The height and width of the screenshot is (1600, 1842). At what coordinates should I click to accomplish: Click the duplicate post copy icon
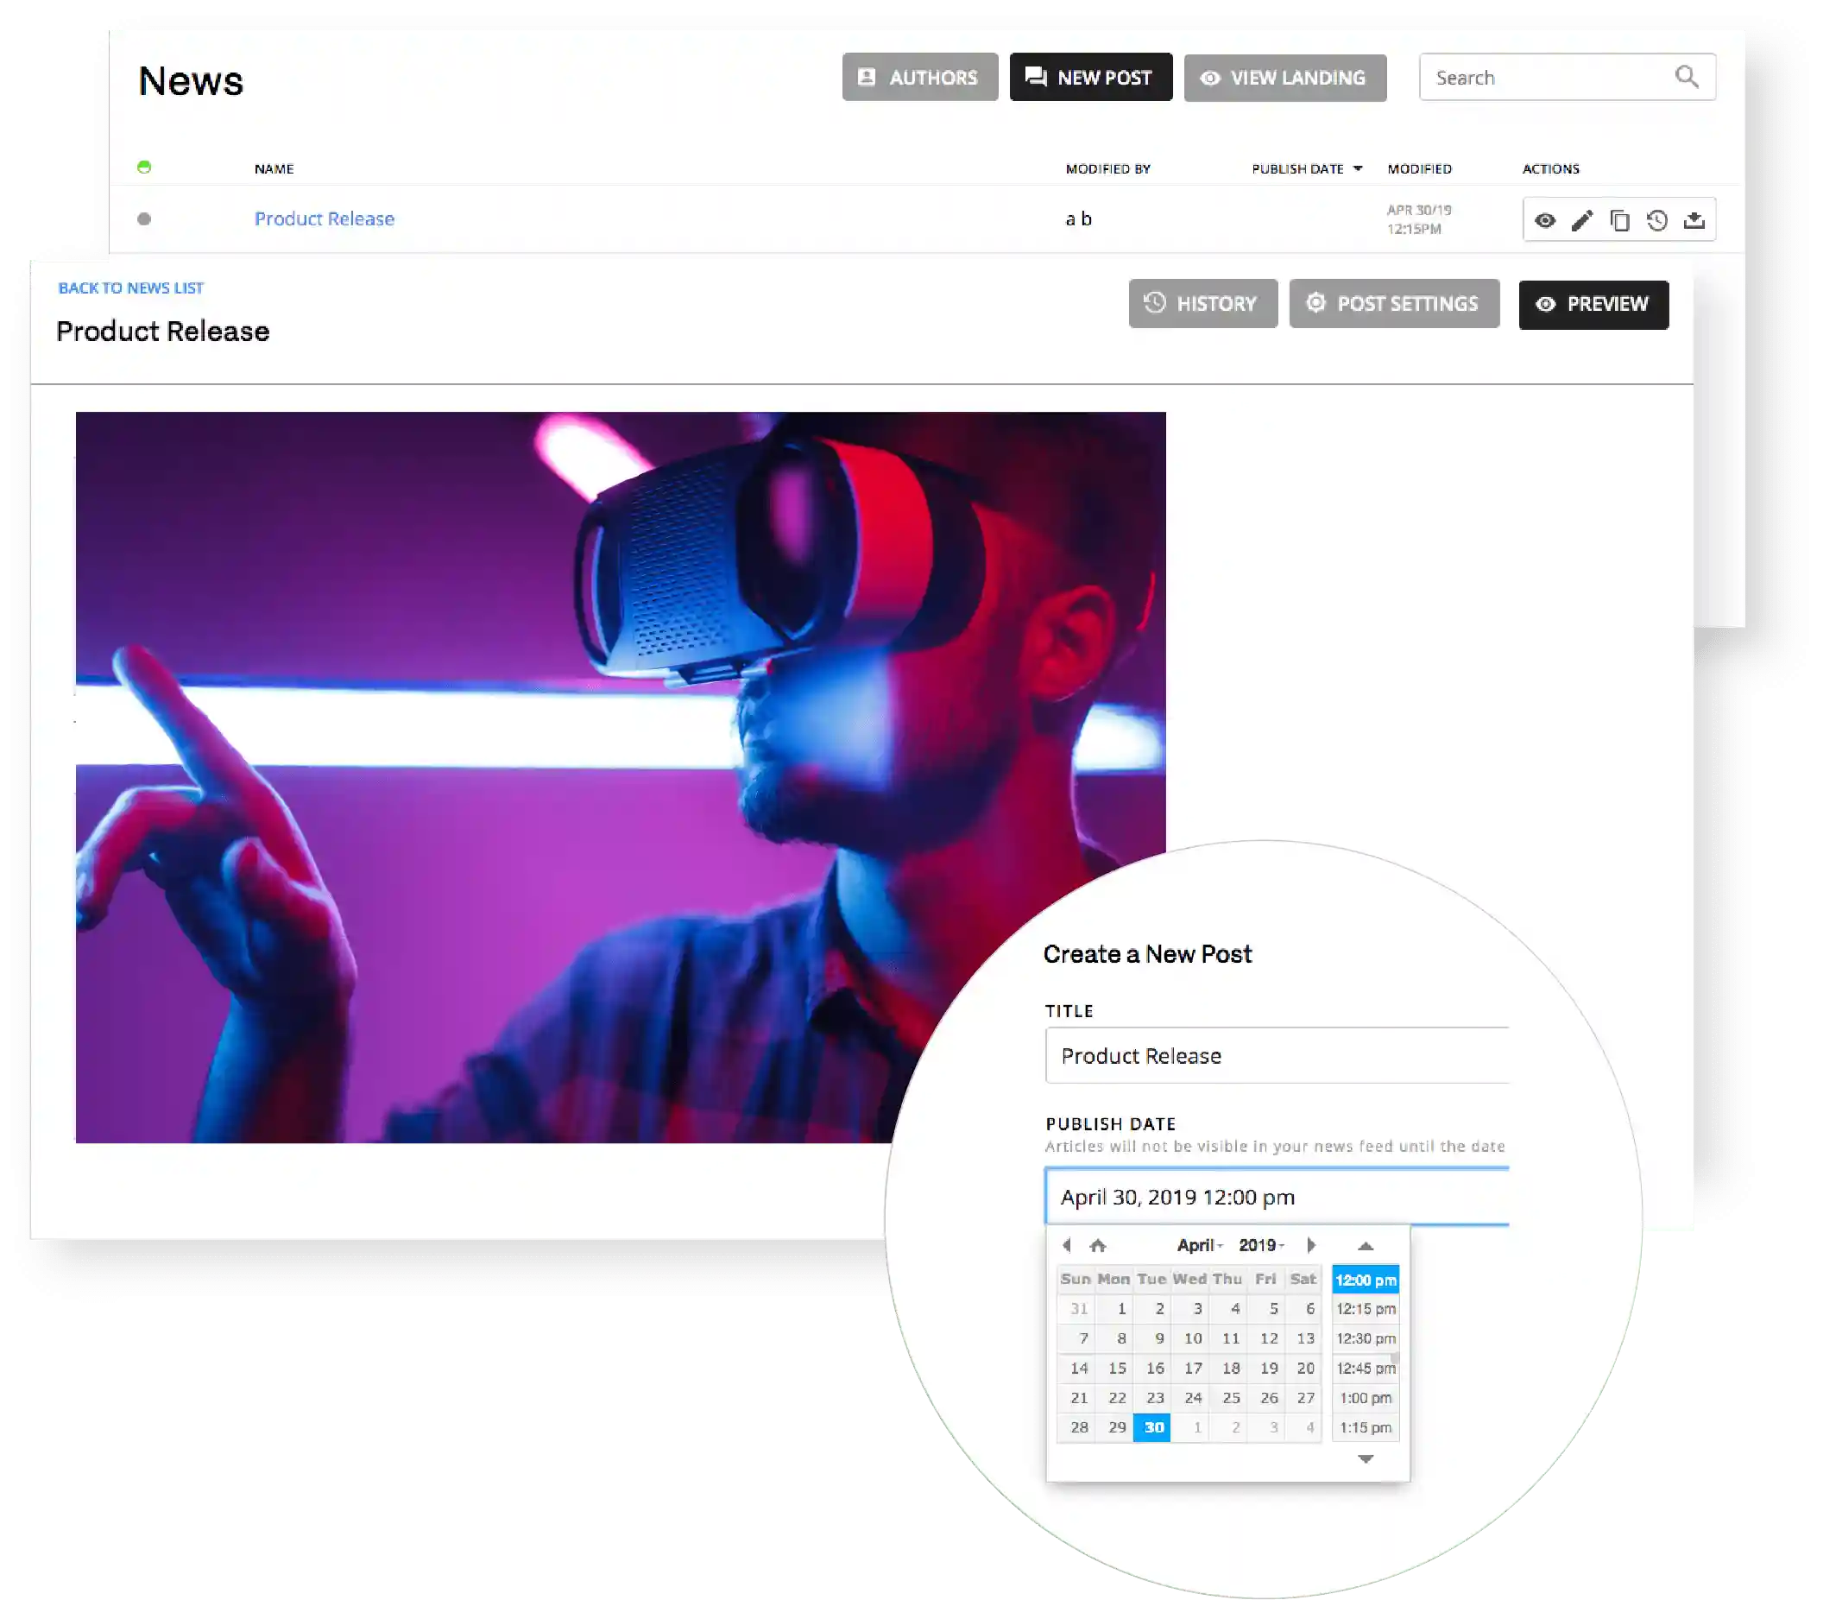tap(1620, 220)
